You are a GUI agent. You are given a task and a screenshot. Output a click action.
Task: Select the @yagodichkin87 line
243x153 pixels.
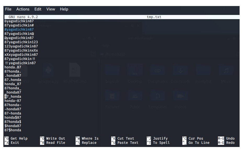pyautogui.click(x=19, y=38)
